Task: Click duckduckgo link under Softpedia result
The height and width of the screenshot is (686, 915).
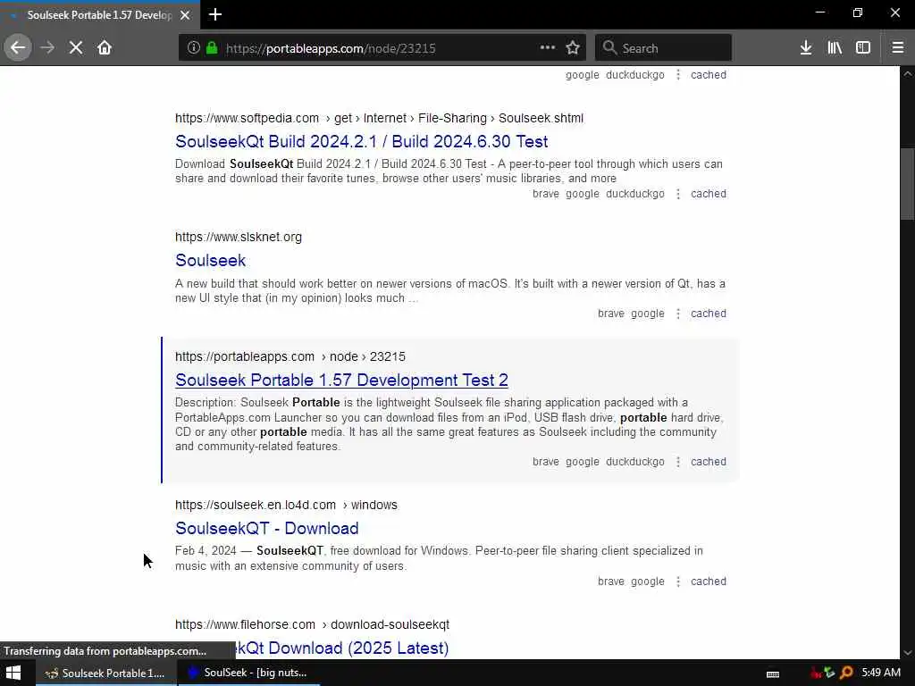Action: [635, 194]
